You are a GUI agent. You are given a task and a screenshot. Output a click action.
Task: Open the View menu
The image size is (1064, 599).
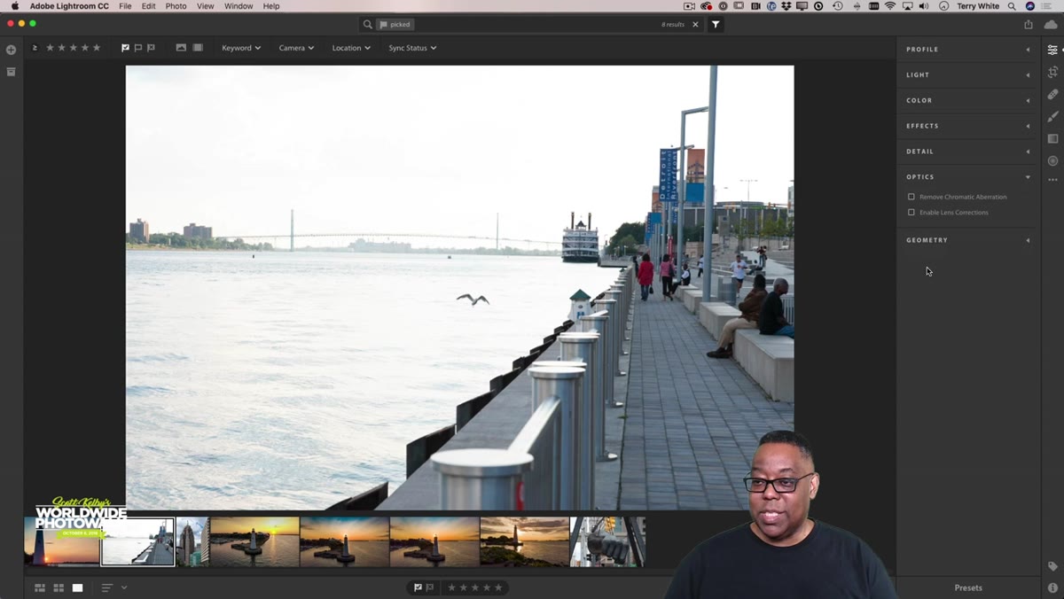tap(206, 6)
